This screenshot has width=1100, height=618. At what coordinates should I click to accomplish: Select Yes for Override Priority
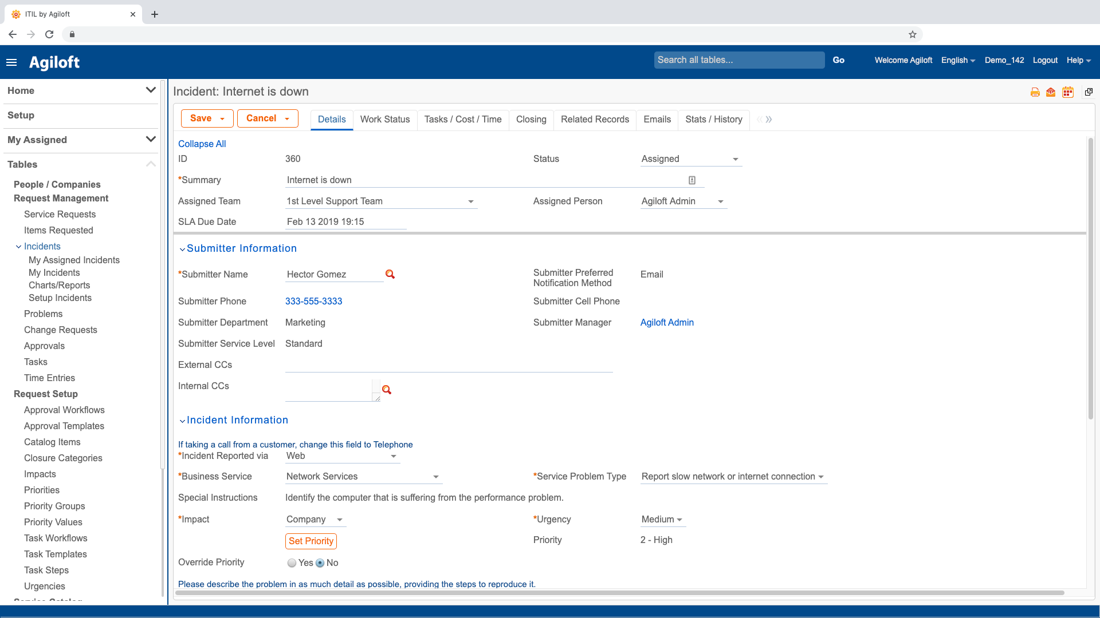(x=292, y=563)
